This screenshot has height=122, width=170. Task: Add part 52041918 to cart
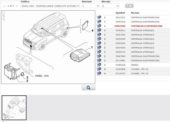point(99,22)
